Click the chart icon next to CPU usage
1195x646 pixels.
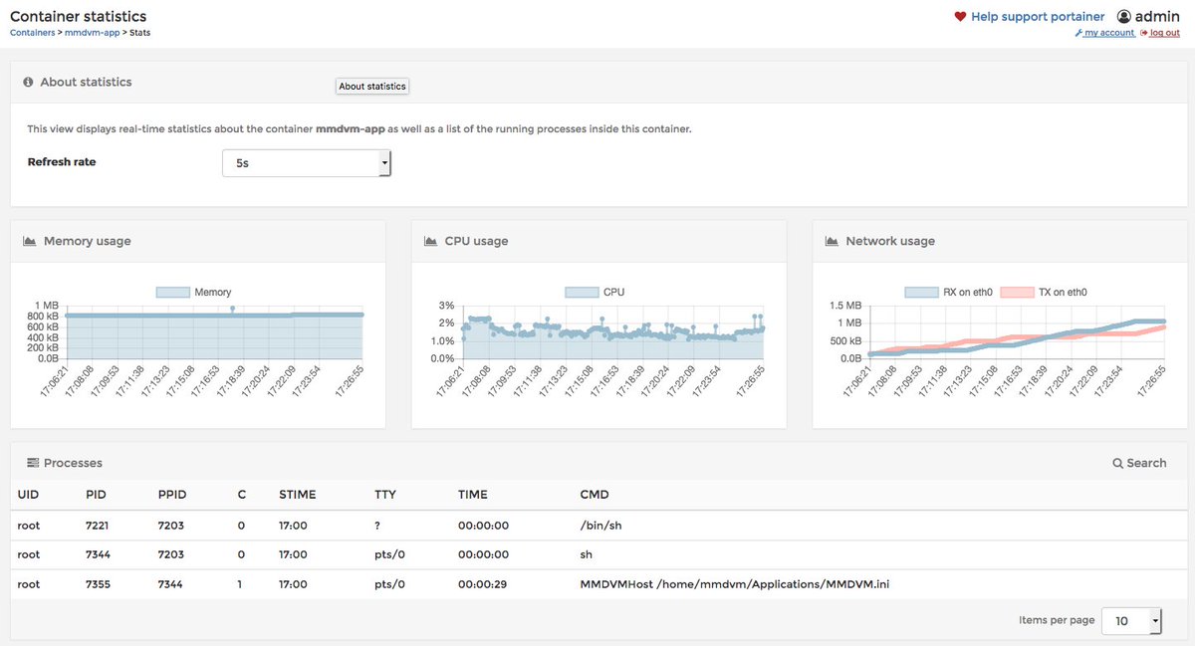[x=430, y=241]
